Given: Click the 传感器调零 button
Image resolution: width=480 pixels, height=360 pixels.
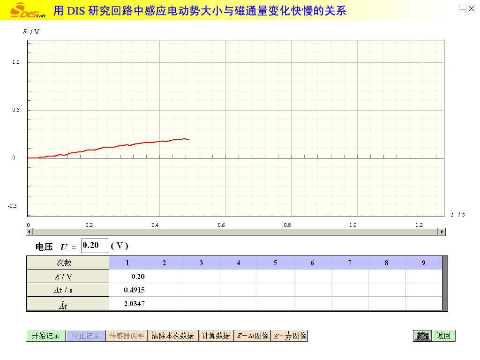Looking at the screenshot, I should pyautogui.click(x=127, y=336).
